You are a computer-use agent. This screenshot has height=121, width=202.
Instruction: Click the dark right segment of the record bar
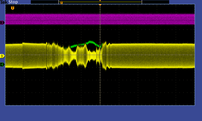tap(155, 2)
